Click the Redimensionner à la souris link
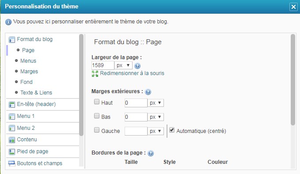This screenshot has width=300, height=174. (x=132, y=73)
